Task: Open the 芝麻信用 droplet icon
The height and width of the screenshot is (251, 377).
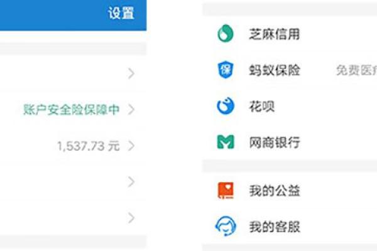Action: (x=226, y=34)
